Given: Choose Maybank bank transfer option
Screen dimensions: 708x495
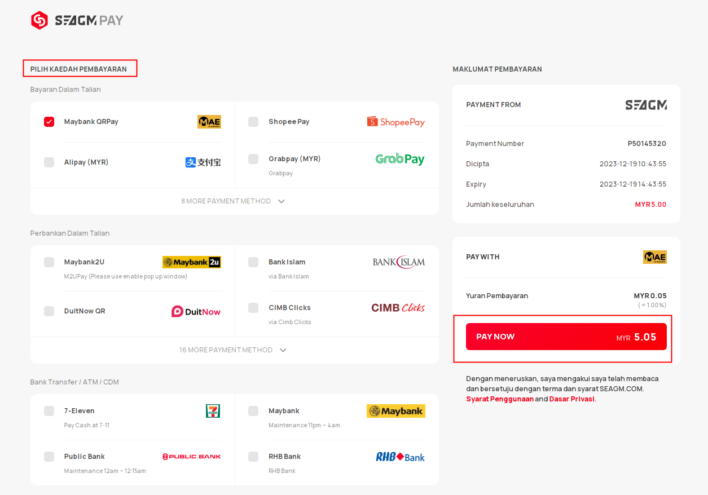Looking at the screenshot, I should [x=337, y=417].
